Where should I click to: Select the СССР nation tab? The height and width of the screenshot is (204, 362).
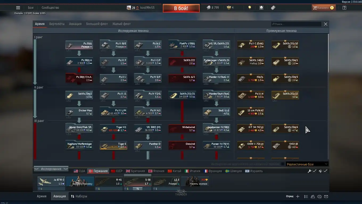pos(117,171)
